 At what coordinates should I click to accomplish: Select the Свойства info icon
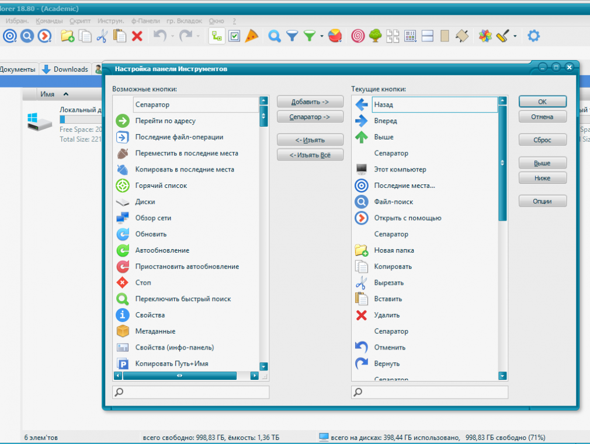point(123,315)
